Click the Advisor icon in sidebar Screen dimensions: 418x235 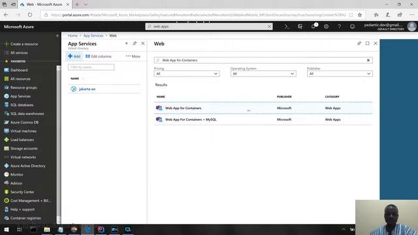click(x=7, y=183)
